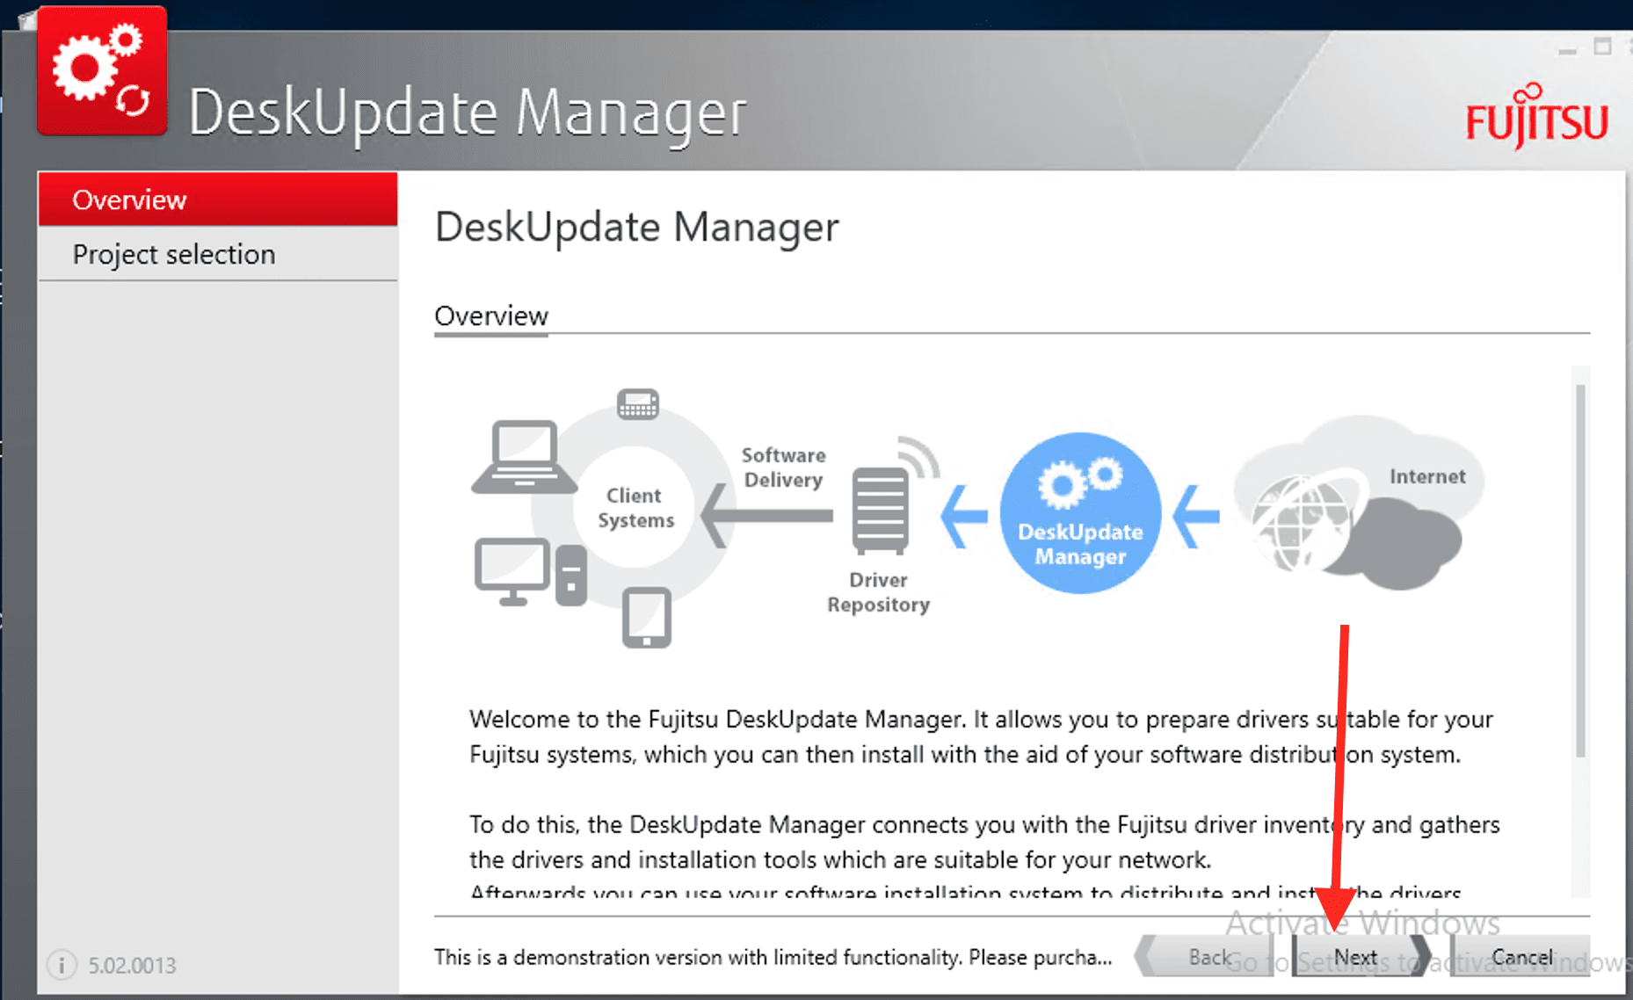This screenshot has height=1000, width=1633.
Task: Click the Driver Repository server icon
Action: 880,511
